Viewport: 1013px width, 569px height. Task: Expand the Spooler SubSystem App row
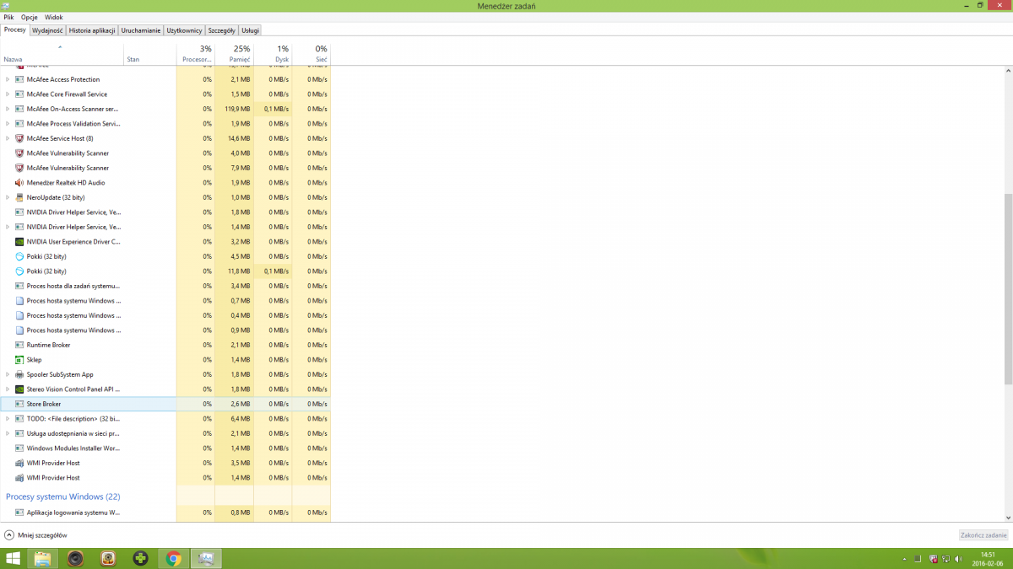point(8,374)
